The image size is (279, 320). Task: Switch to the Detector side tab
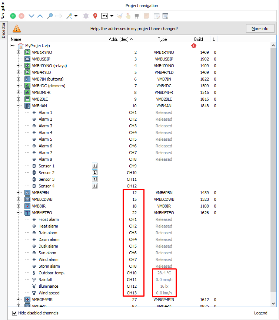3,30
